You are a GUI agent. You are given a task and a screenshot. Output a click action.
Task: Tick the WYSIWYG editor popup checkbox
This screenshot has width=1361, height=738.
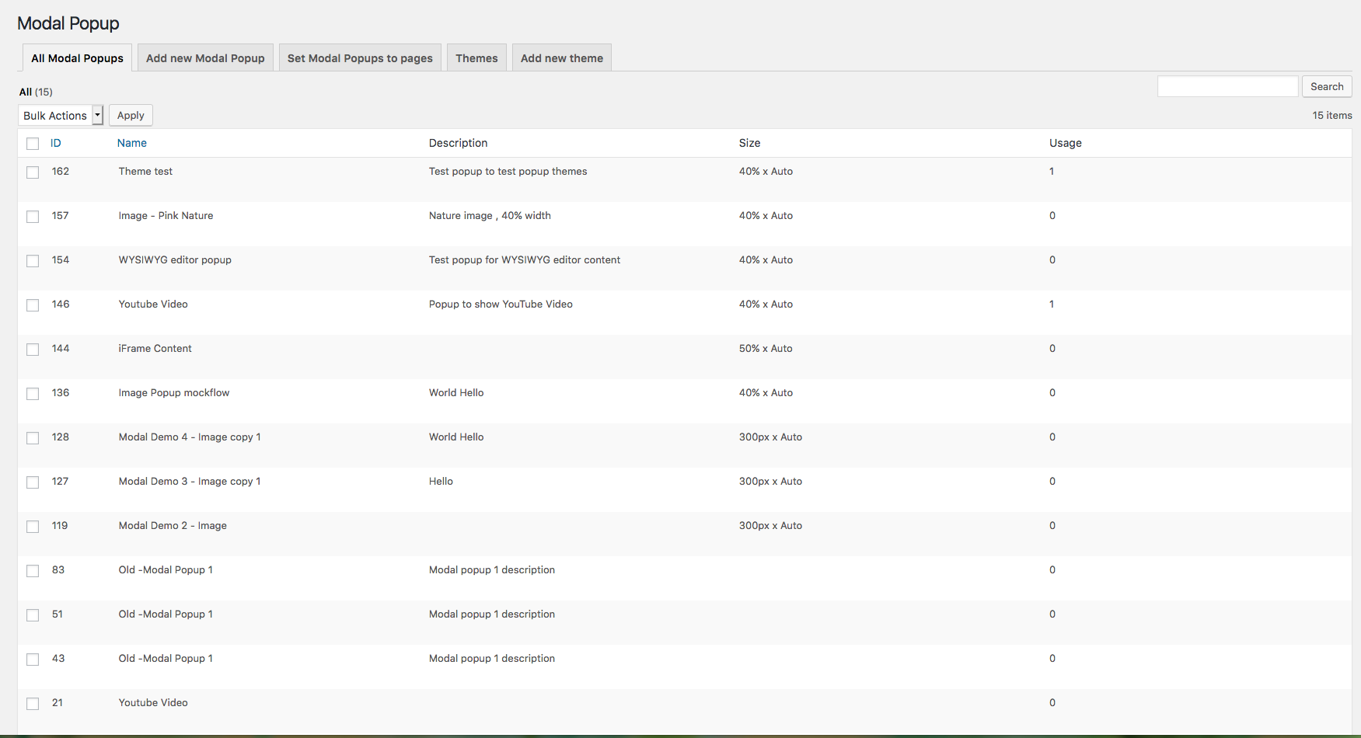[33, 261]
